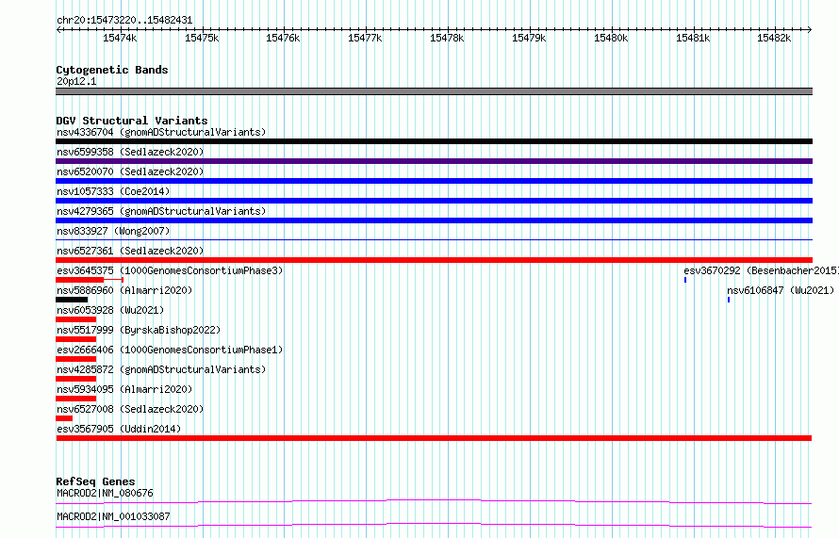
Task: Click the 15476k ruler mark
Action: point(283,38)
